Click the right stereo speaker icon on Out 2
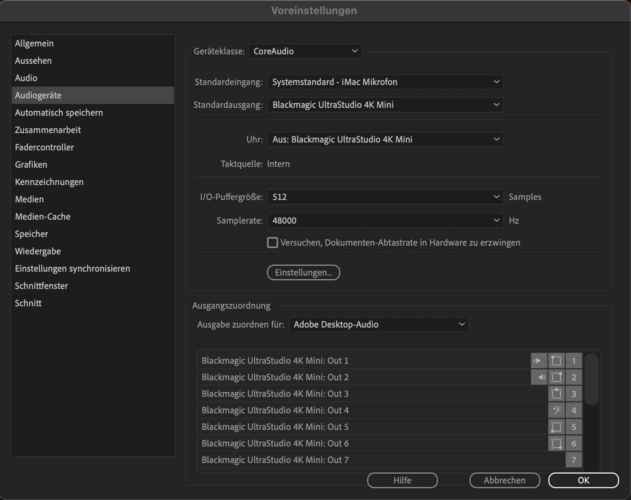631x500 pixels. (x=539, y=377)
